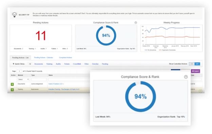212x134 pixels.
Task: Open the Code of Conduct (3.0.1) link
Action: (56, 84)
